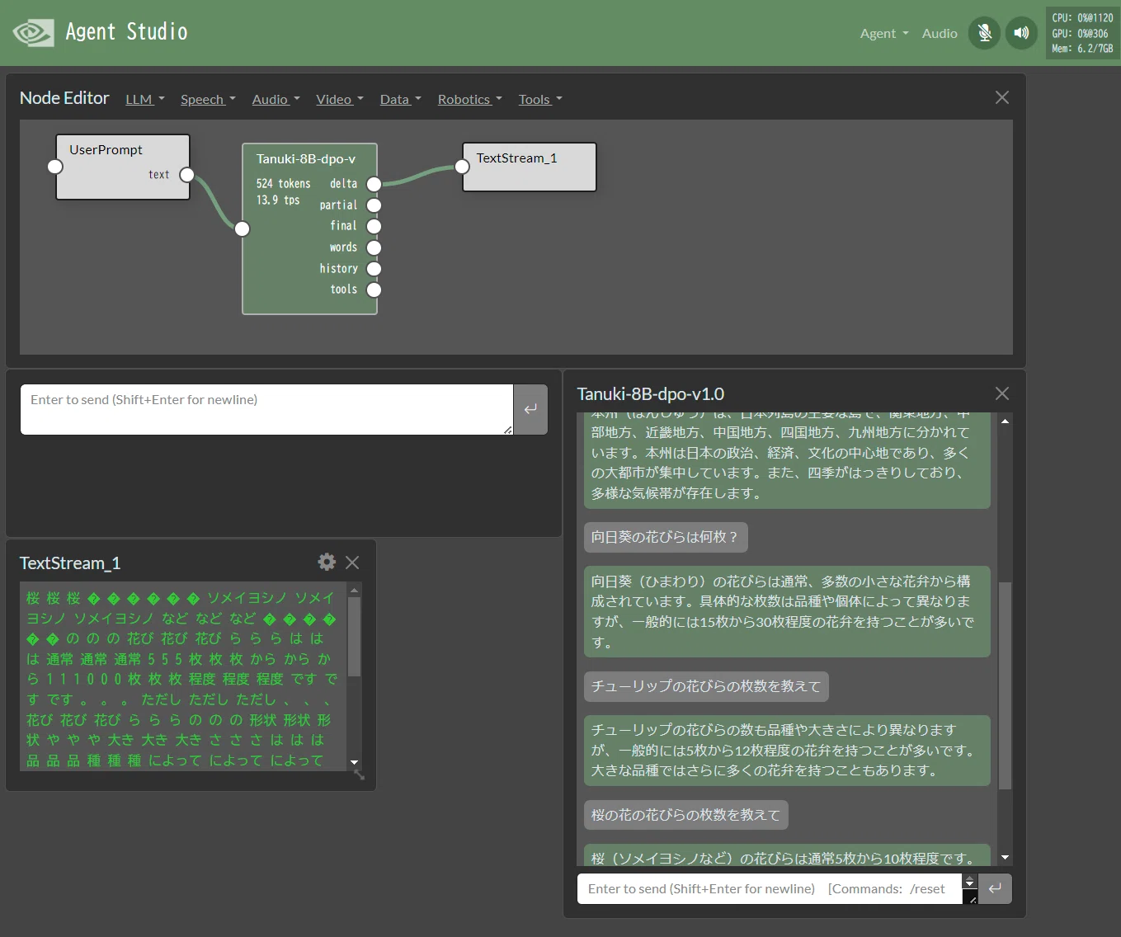This screenshot has height=937, width=1121.
Task: Click the user message チューリップの花びらの枚数を教えて
Action: [706, 686]
